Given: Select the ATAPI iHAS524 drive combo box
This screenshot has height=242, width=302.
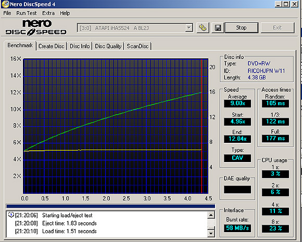Looking at the screenshot, I should coord(135,28).
